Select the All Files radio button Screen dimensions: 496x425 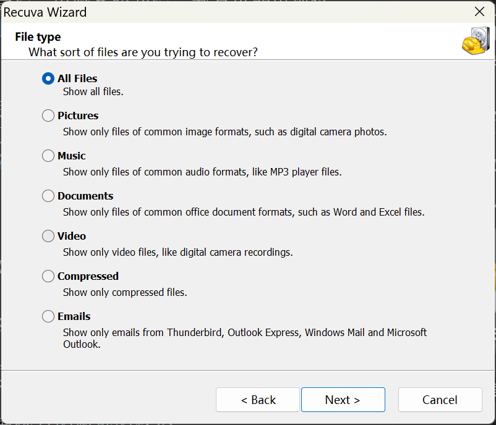pos(48,78)
